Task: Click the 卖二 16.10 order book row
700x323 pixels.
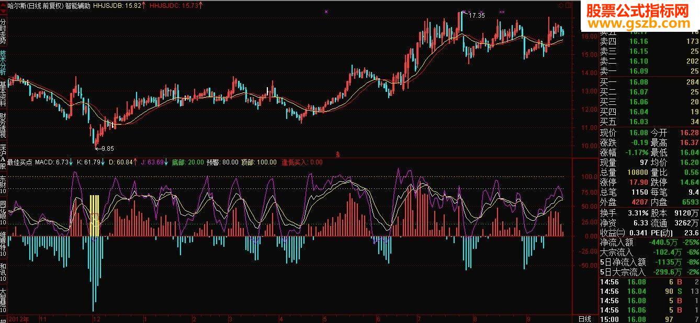Action: click(649, 61)
